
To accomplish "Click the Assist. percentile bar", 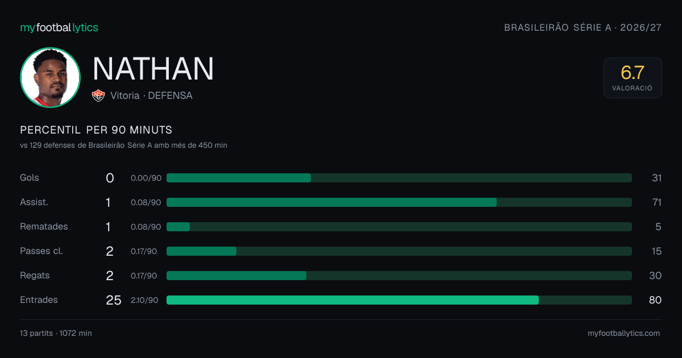I will (399, 202).
